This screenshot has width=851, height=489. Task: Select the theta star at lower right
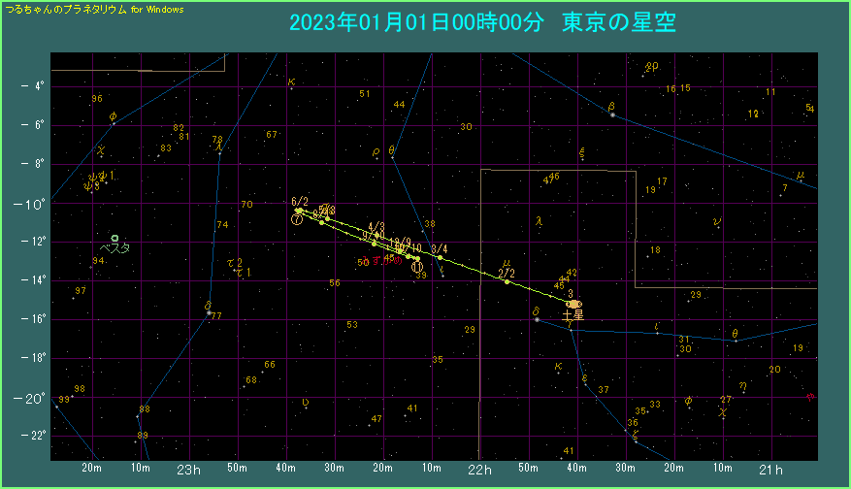point(735,340)
